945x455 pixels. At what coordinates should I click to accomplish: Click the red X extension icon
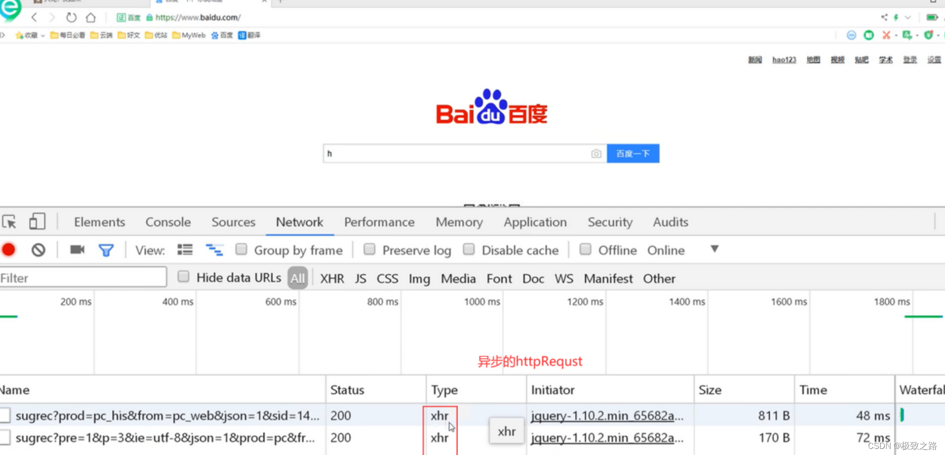click(x=886, y=35)
